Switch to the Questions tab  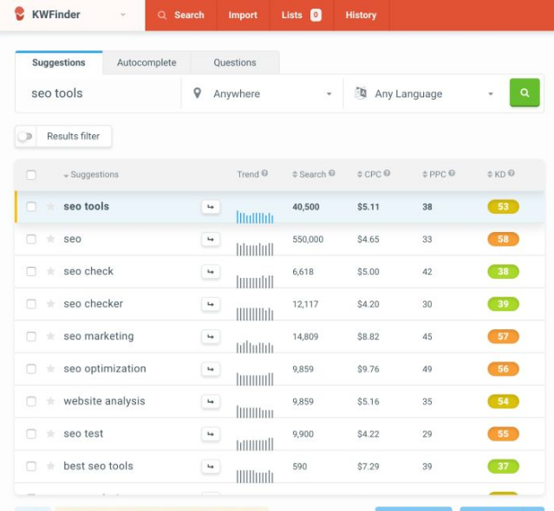tap(235, 62)
